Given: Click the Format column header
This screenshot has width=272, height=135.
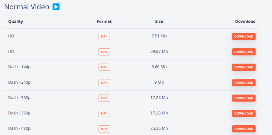Looking at the screenshot, I should [x=104, y=21].
